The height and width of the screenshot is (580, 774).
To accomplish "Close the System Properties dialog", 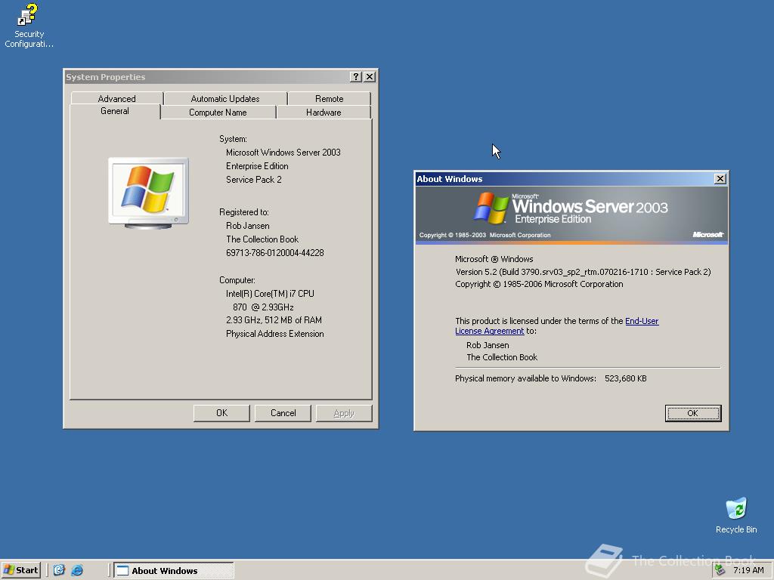I will pyautogui.click(x=369, y=77).
